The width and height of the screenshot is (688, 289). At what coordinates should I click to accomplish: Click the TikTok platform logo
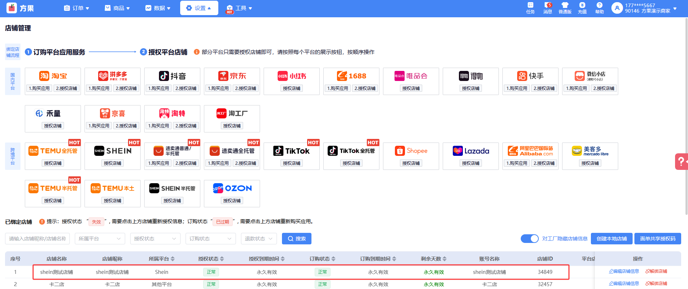tap(291, 151)
